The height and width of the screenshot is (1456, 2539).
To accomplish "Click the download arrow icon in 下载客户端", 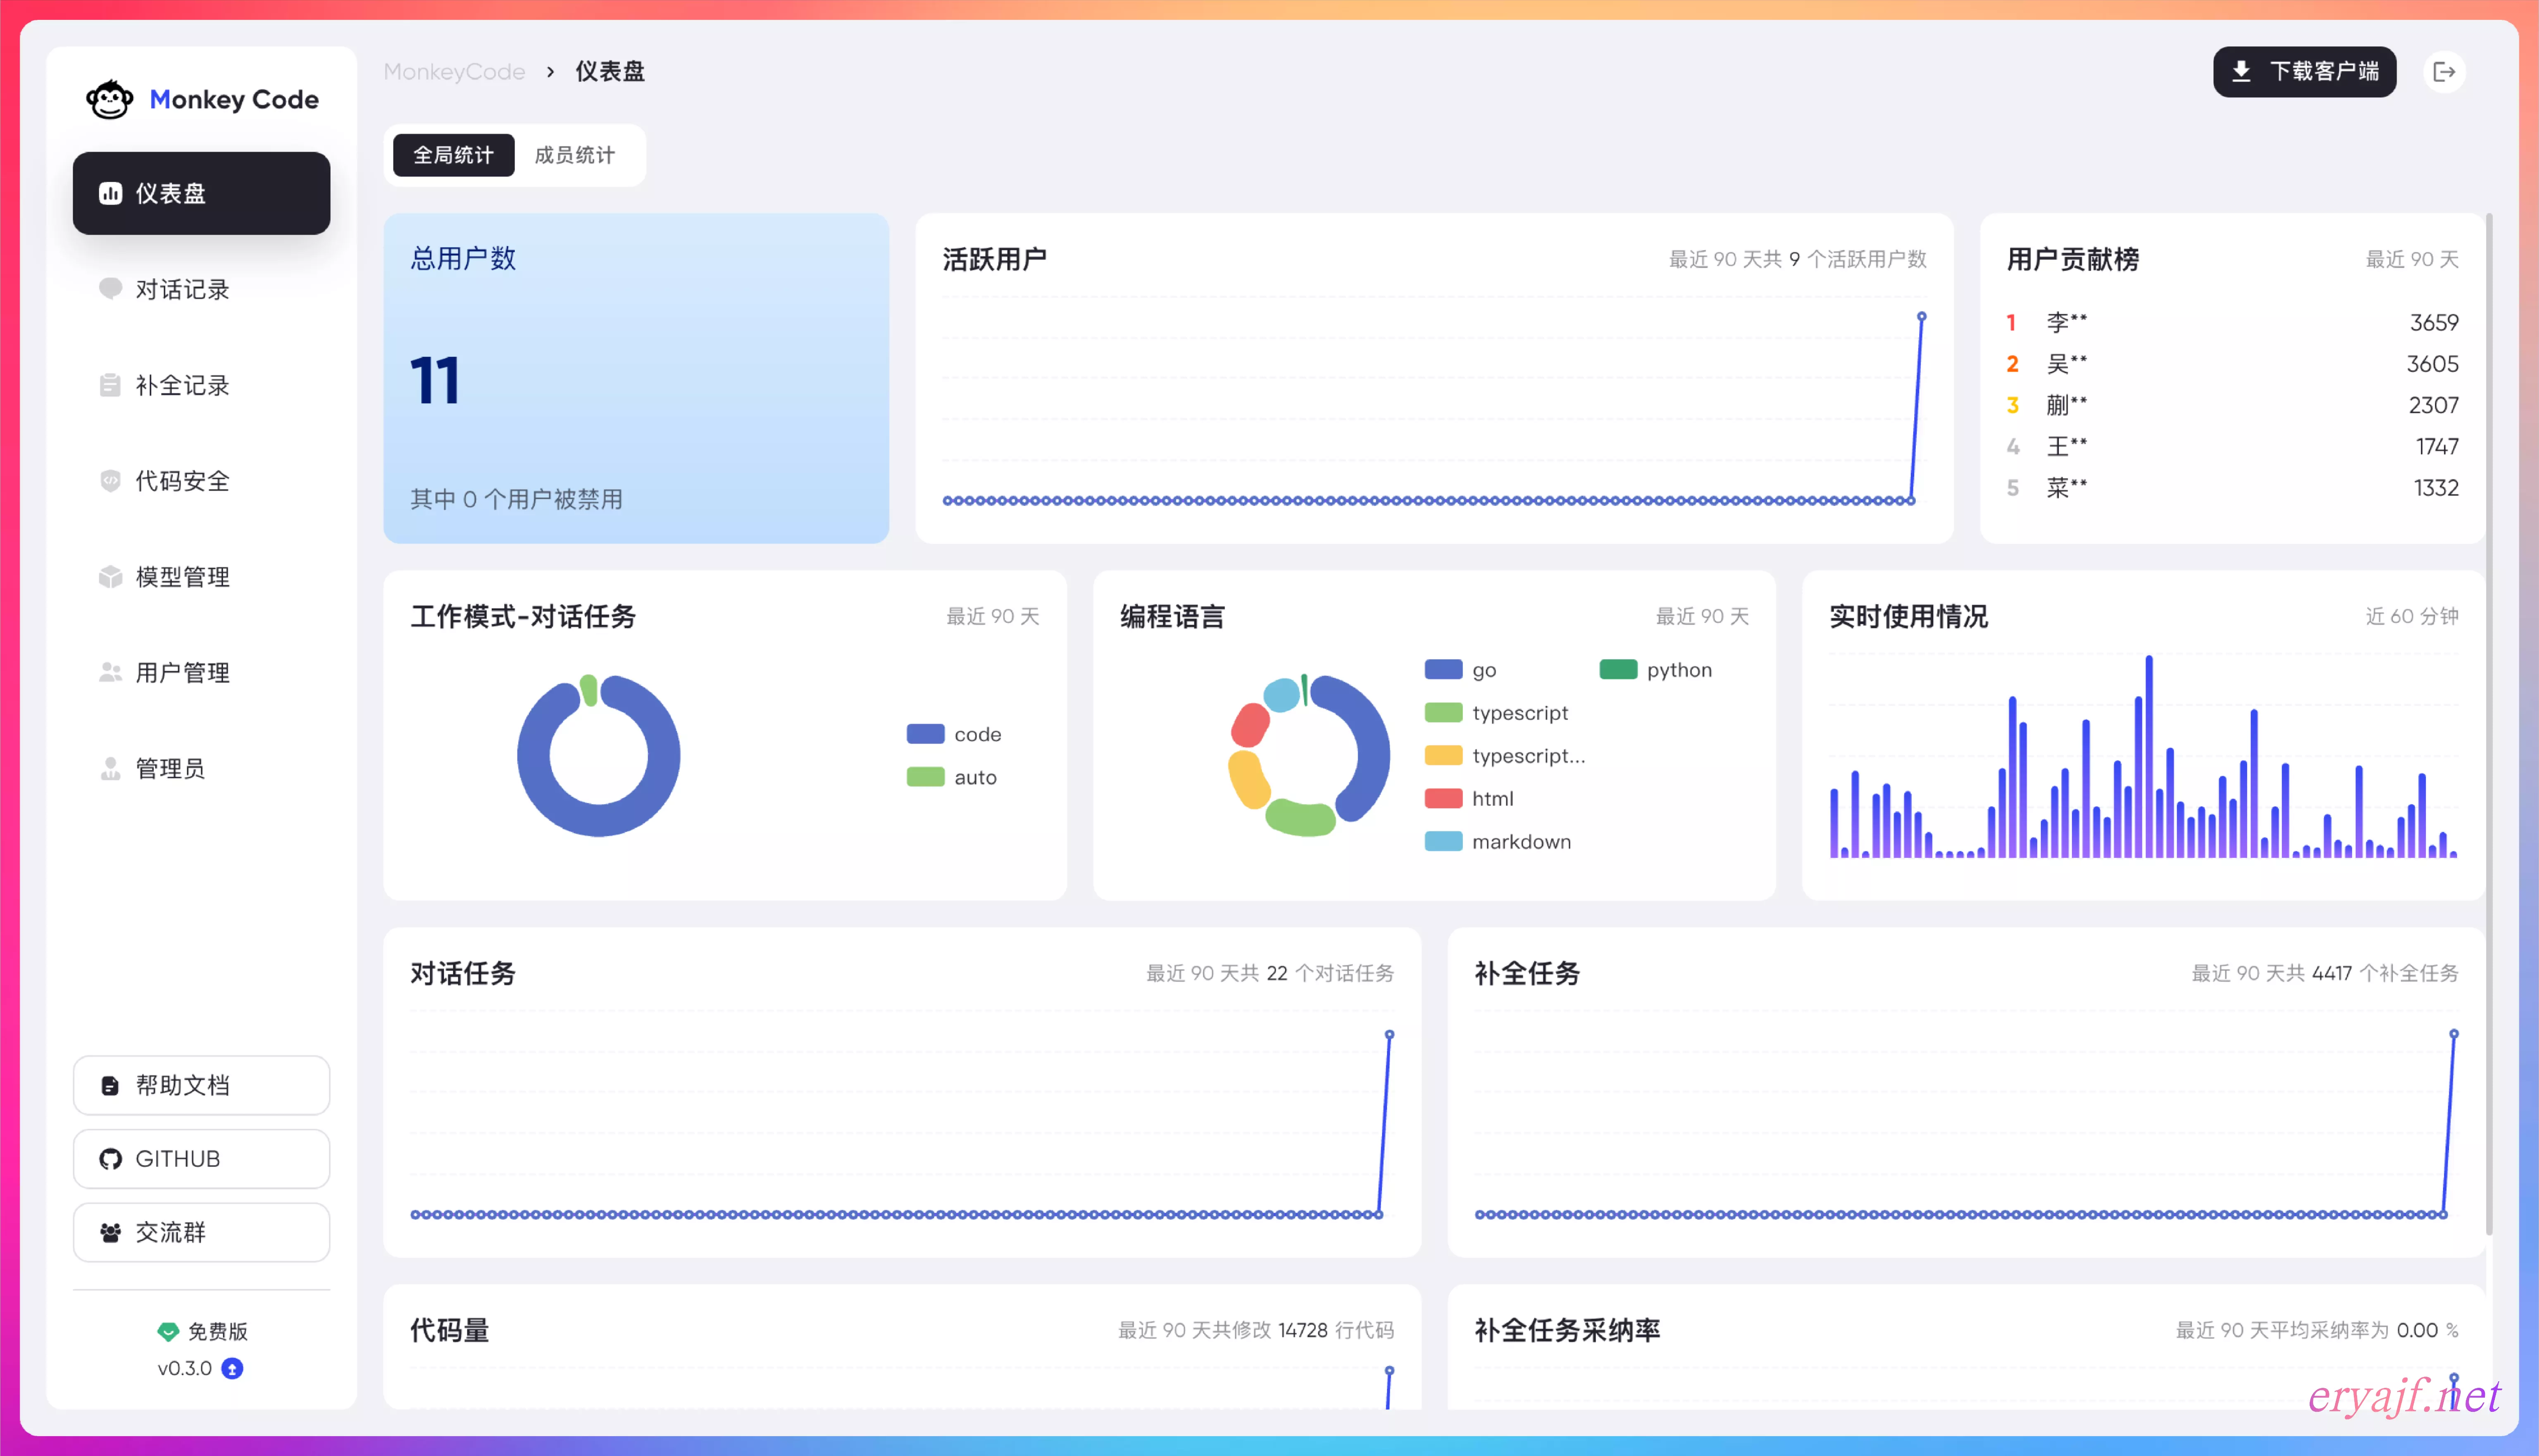I will tap(2241, 72).
